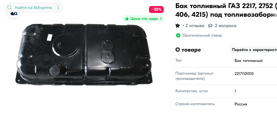
Task: Click the question bubble icon
Action: 210,26
